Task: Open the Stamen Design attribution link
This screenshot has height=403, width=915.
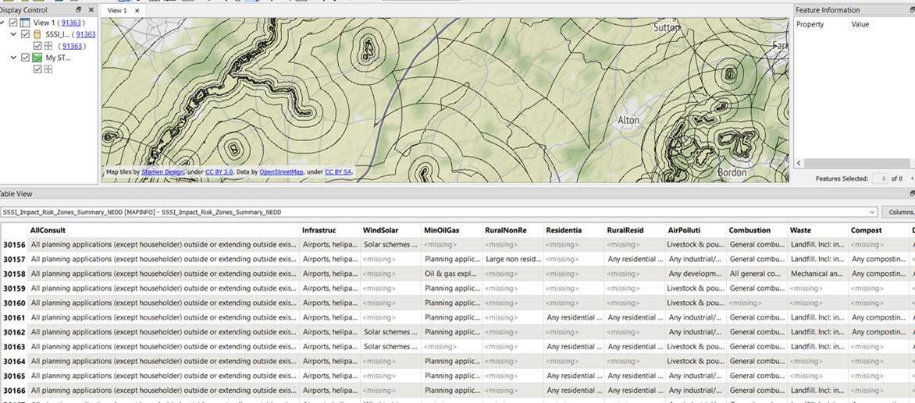Action: click(162, 172)
